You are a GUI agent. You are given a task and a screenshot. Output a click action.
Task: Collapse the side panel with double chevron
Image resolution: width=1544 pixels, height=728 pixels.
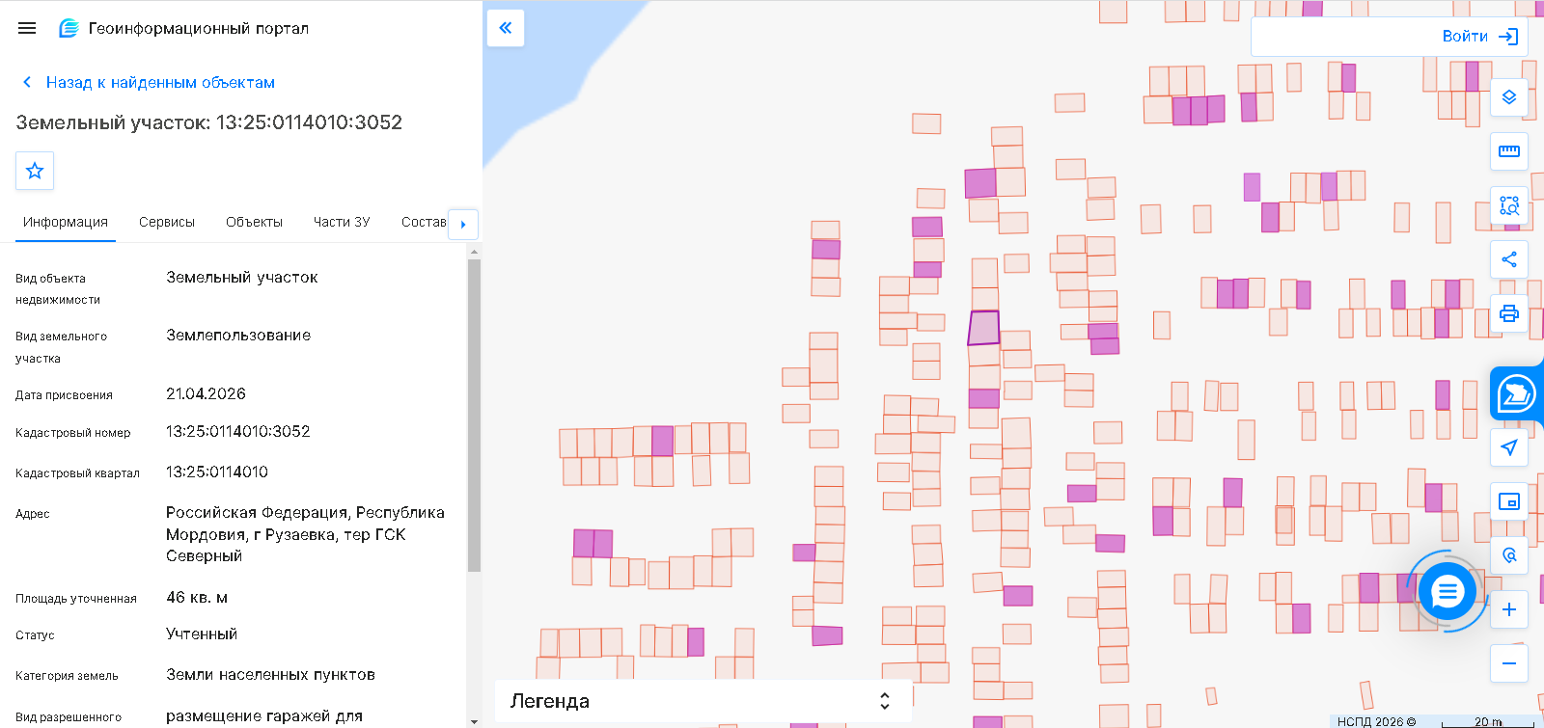[x=506, y=28]
